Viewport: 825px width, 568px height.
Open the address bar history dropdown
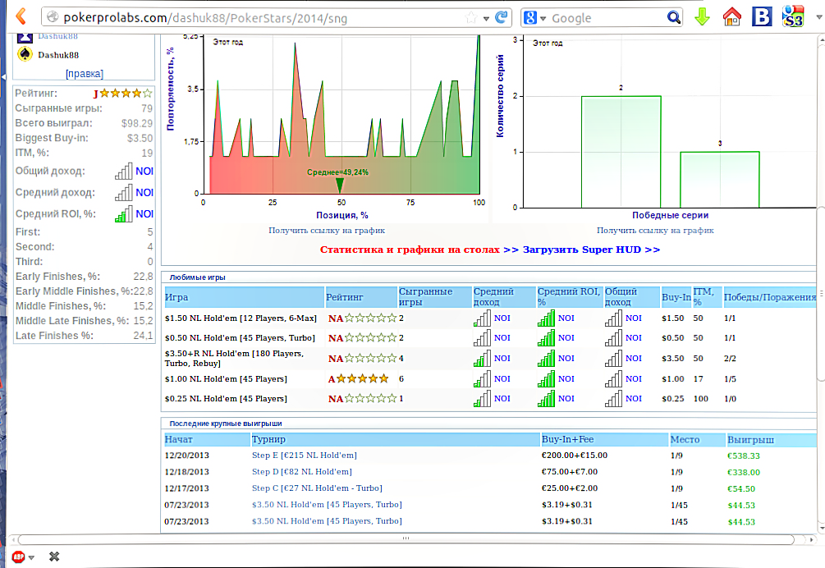[x=486, y=18]
